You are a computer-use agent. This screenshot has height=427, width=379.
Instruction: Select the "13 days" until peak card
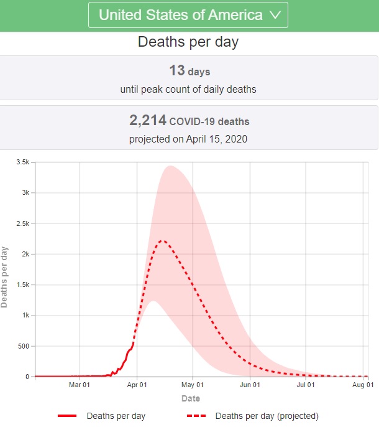(188, 78)
